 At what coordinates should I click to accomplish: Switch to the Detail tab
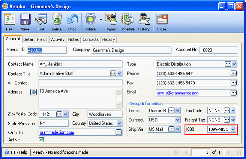[28, 39]
